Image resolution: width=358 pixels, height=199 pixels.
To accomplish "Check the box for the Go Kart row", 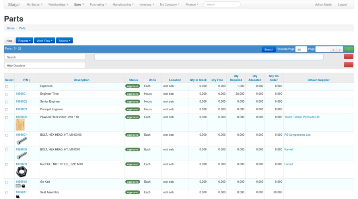I will pos(7,182).
